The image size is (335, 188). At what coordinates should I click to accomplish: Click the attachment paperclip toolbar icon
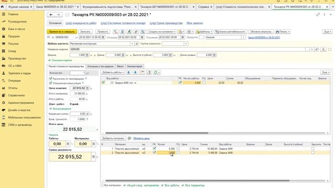click(x=136, y=31)
